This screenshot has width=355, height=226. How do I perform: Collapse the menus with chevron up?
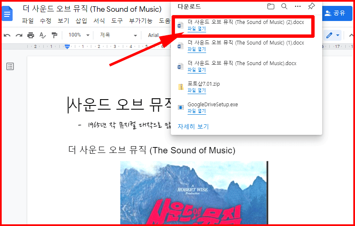point(351,35)
